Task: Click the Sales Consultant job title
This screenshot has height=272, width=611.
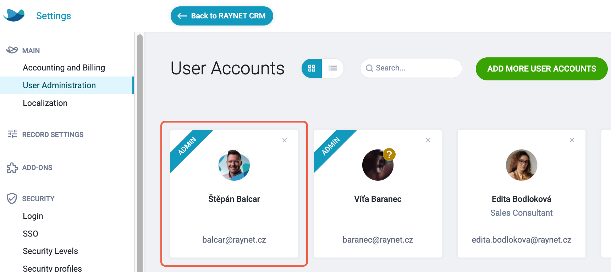Action: [522, 213]
